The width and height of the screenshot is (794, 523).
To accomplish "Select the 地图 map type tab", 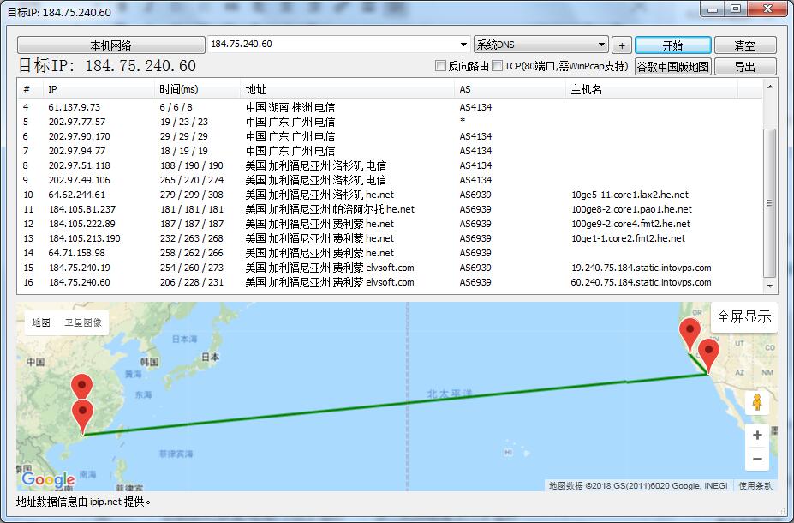I will click(x=41, y=322).
